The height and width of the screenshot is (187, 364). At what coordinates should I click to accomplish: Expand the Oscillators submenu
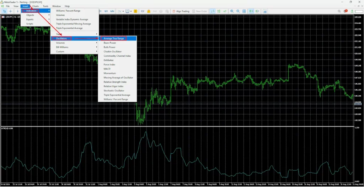tap(75, 38)
